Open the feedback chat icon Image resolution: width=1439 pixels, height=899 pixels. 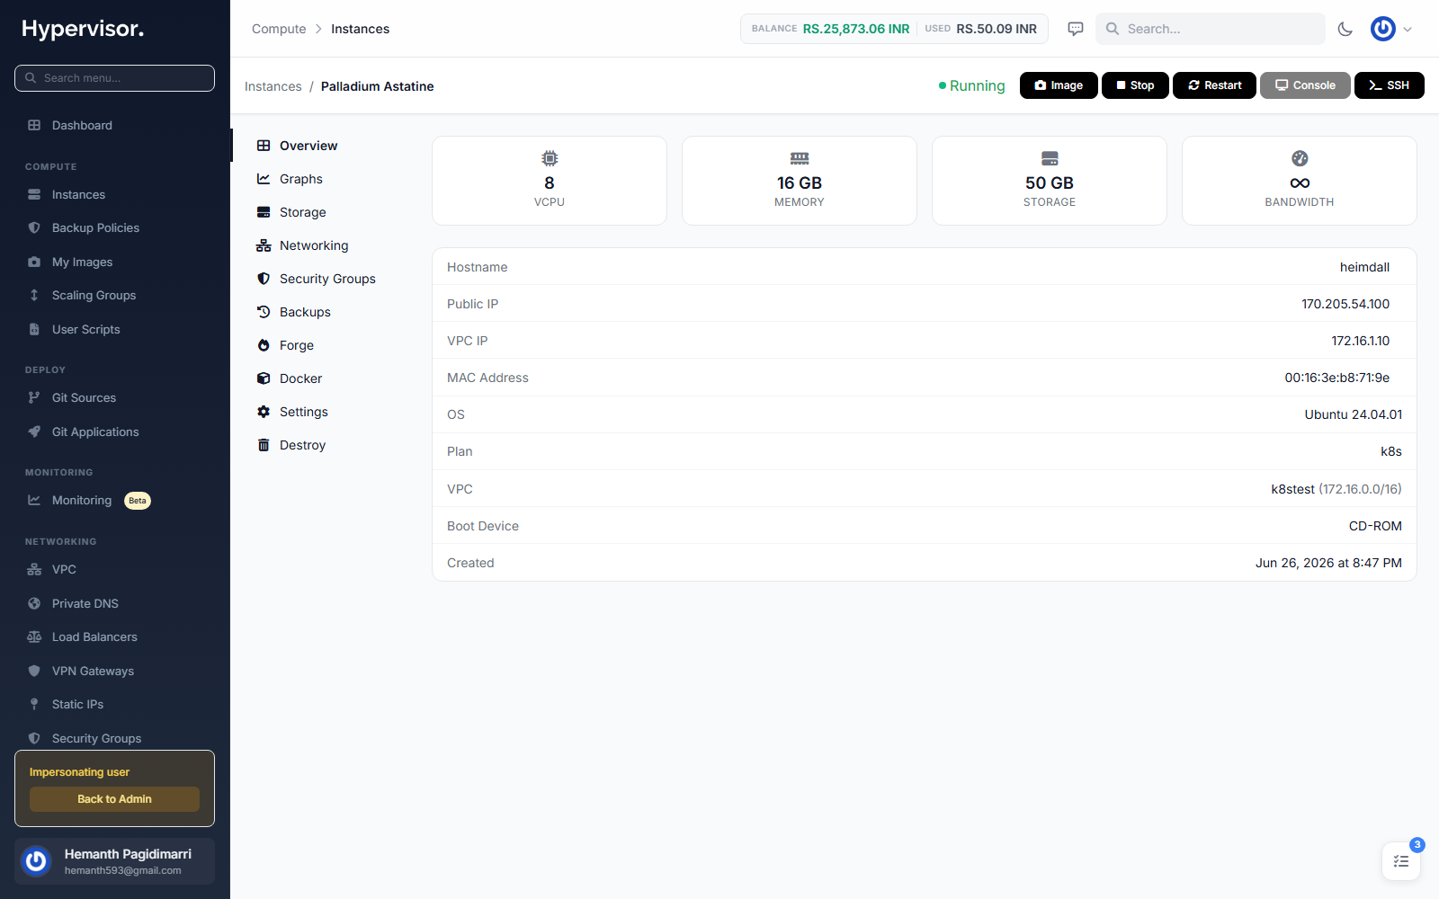click(1076, 29)
